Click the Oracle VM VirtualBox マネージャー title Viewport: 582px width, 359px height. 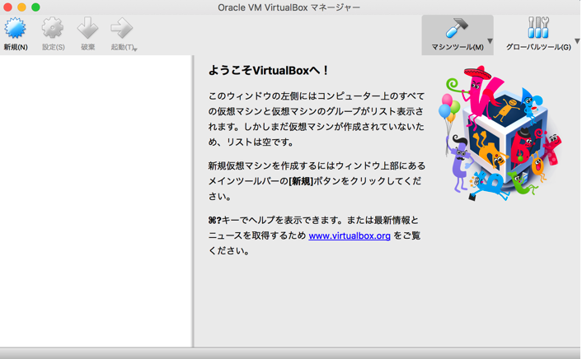pos(289,7)
